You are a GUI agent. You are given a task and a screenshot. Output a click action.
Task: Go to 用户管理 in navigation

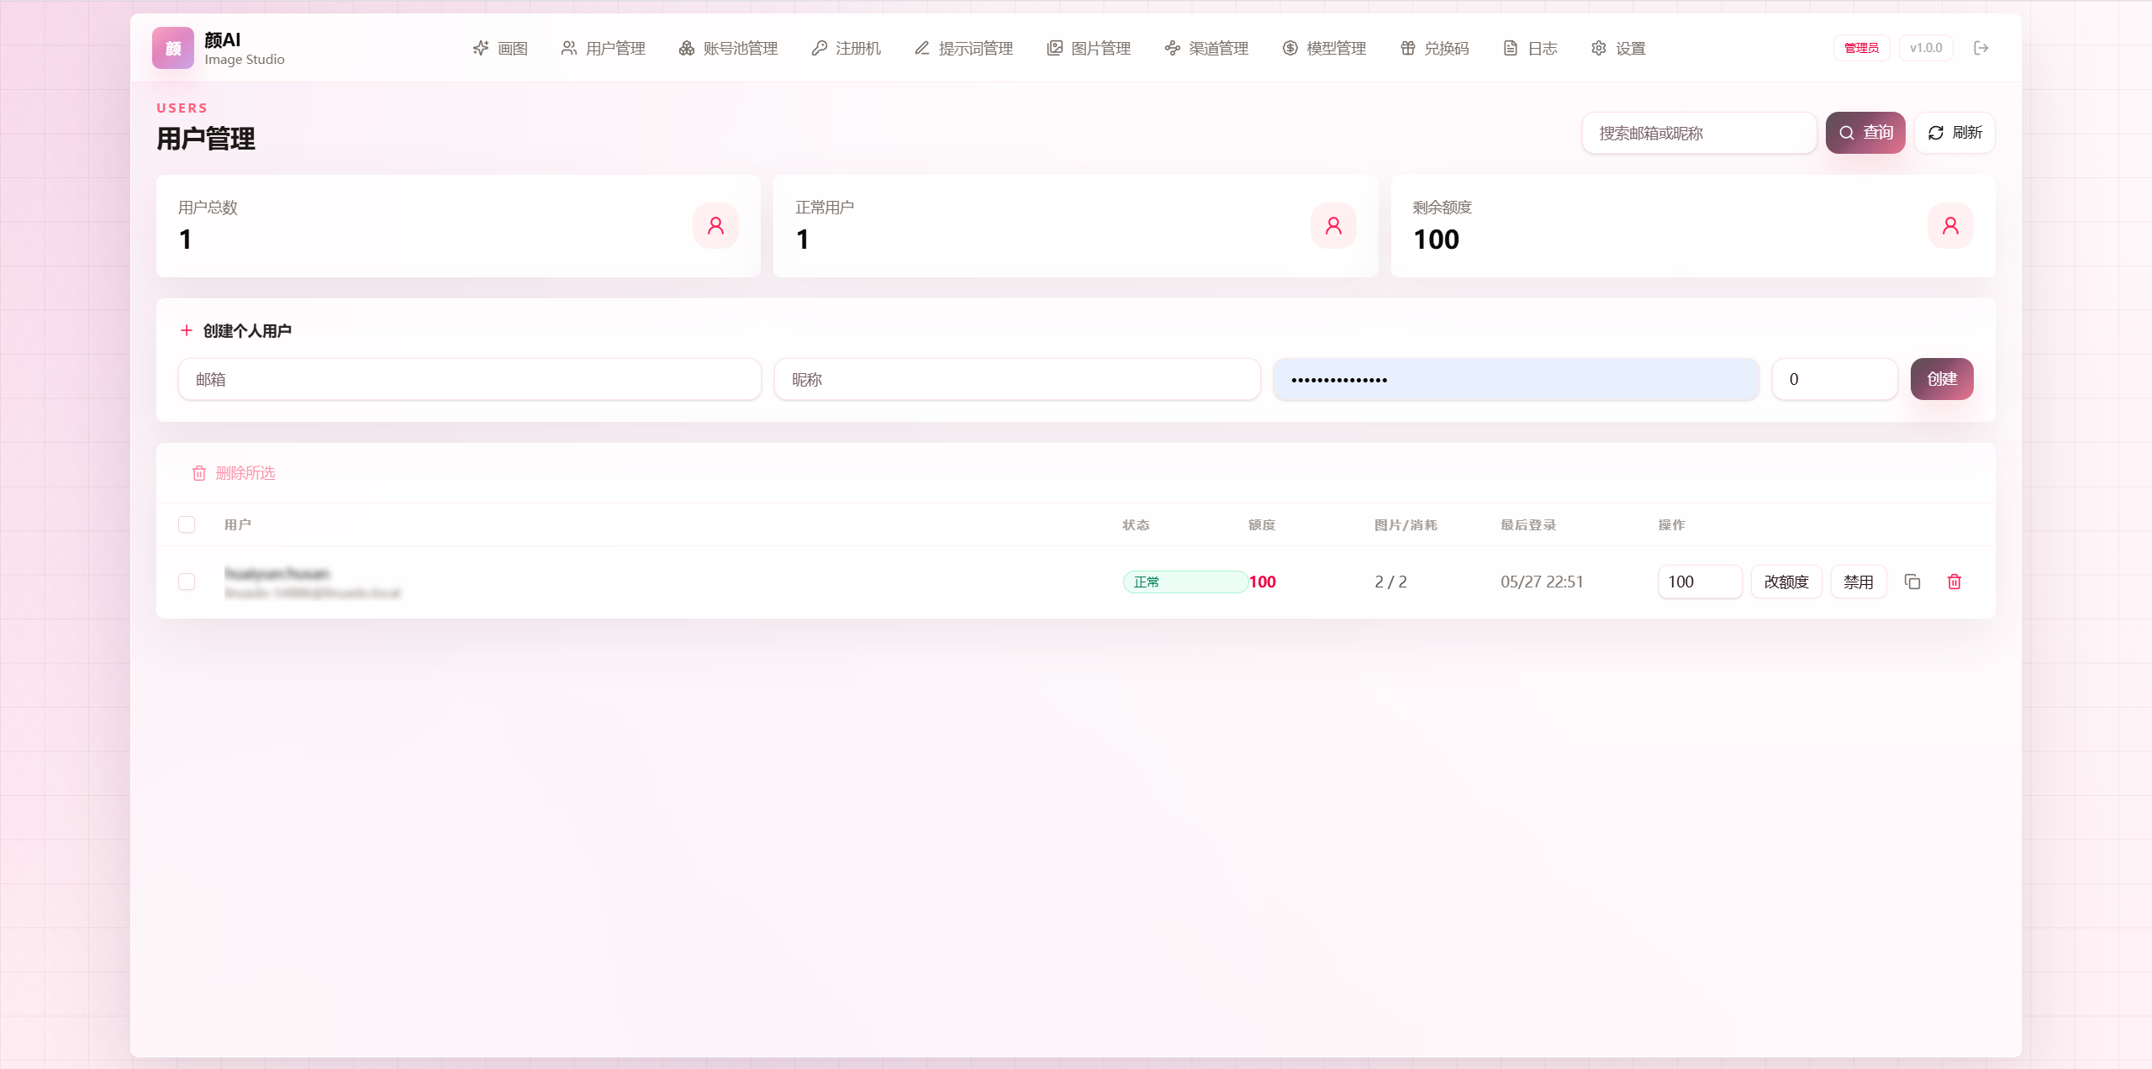coord(604,48)
